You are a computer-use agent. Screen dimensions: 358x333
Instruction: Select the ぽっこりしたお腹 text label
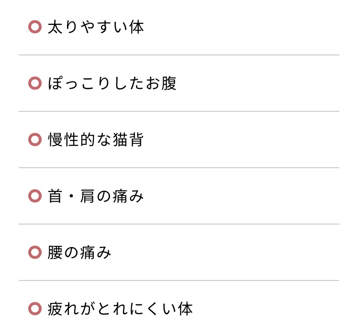[x=112, y=83]
